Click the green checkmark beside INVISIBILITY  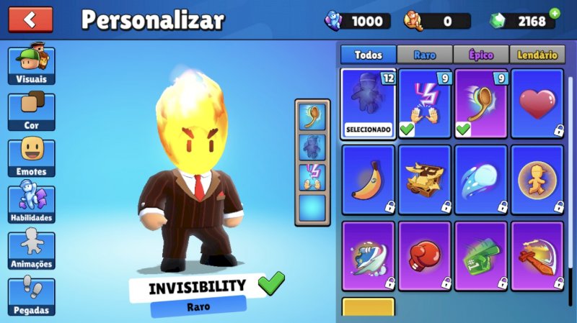coord(271,283)
